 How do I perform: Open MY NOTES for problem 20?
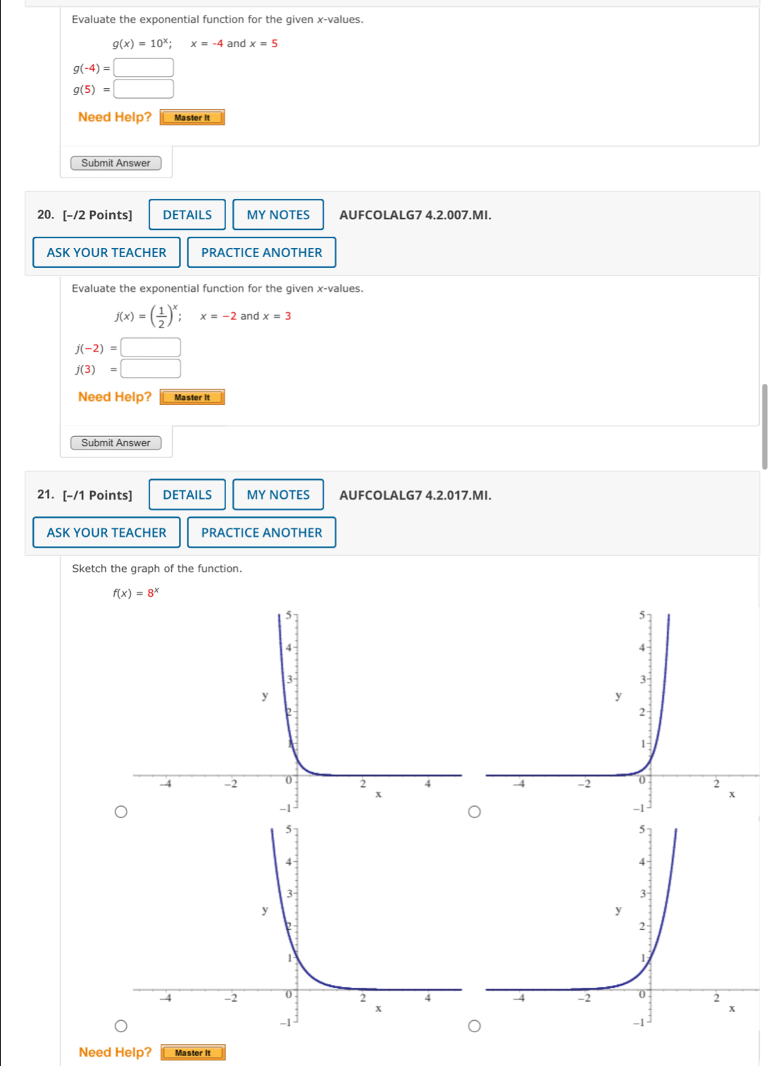click(278, 214)
